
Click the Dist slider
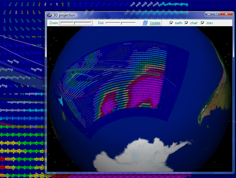click(121, 23)
